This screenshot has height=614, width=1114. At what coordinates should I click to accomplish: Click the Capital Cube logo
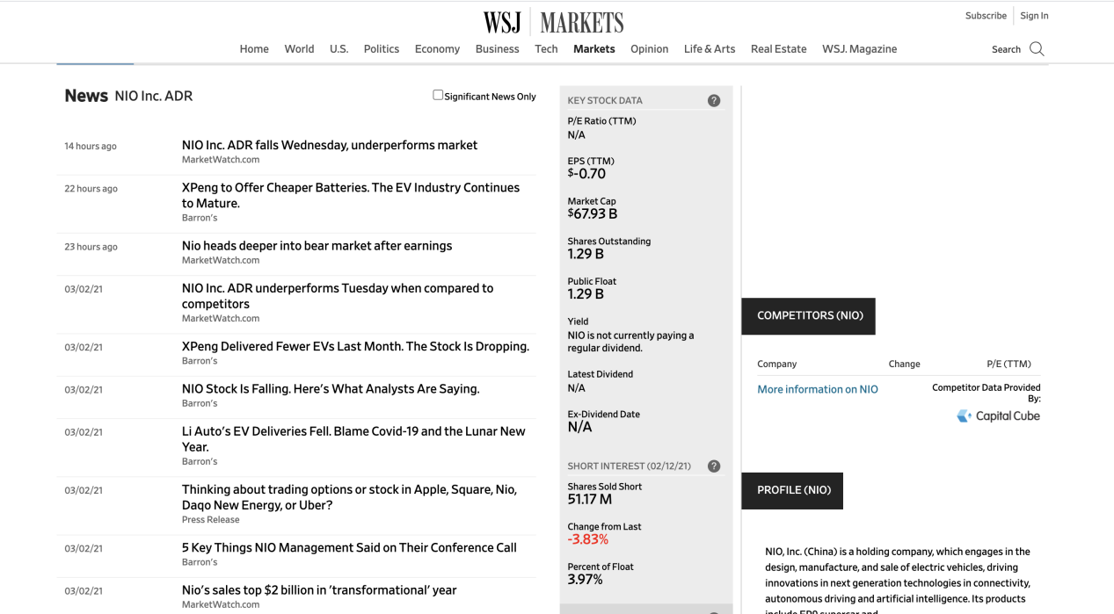click(998, 416)
